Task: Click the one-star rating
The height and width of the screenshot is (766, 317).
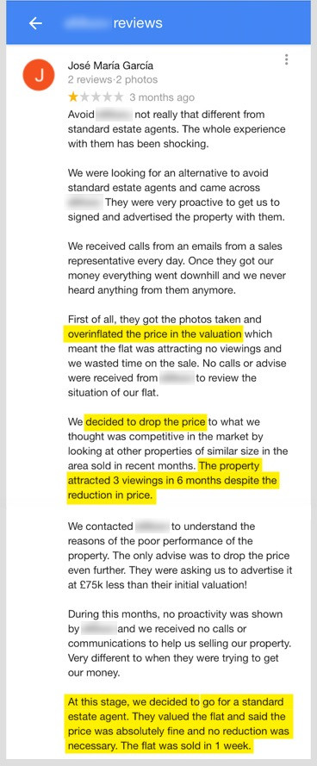Action: pyautogui.click(x=96, y=97)
